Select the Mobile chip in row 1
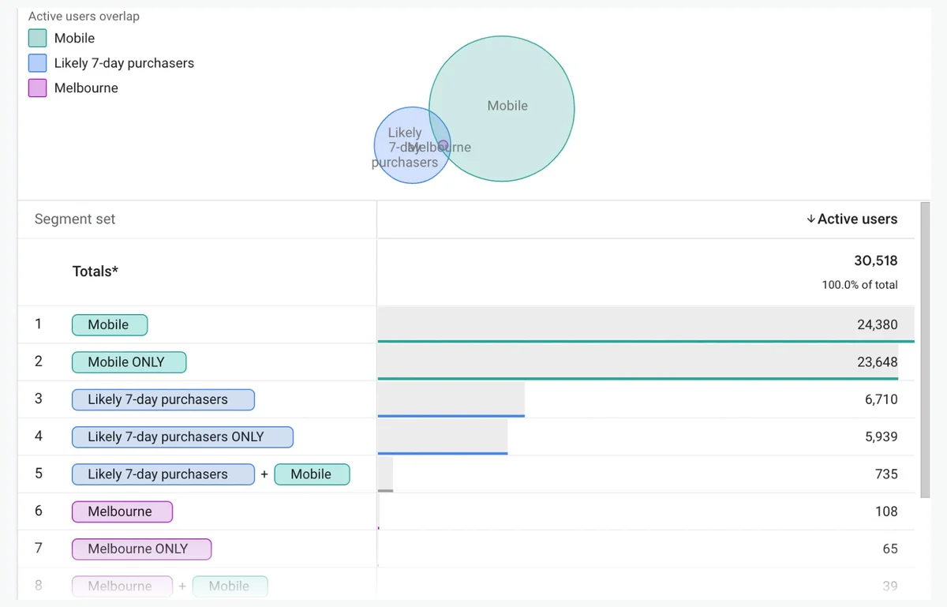The height and width of the screenshot is (607, 947). (110, 324)
